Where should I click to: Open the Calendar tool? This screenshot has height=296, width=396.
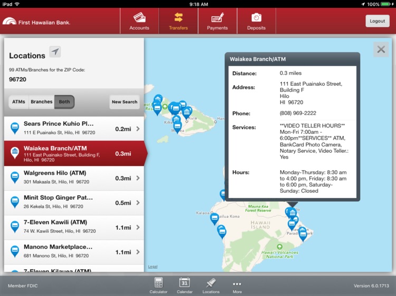[x=185, y=285]
